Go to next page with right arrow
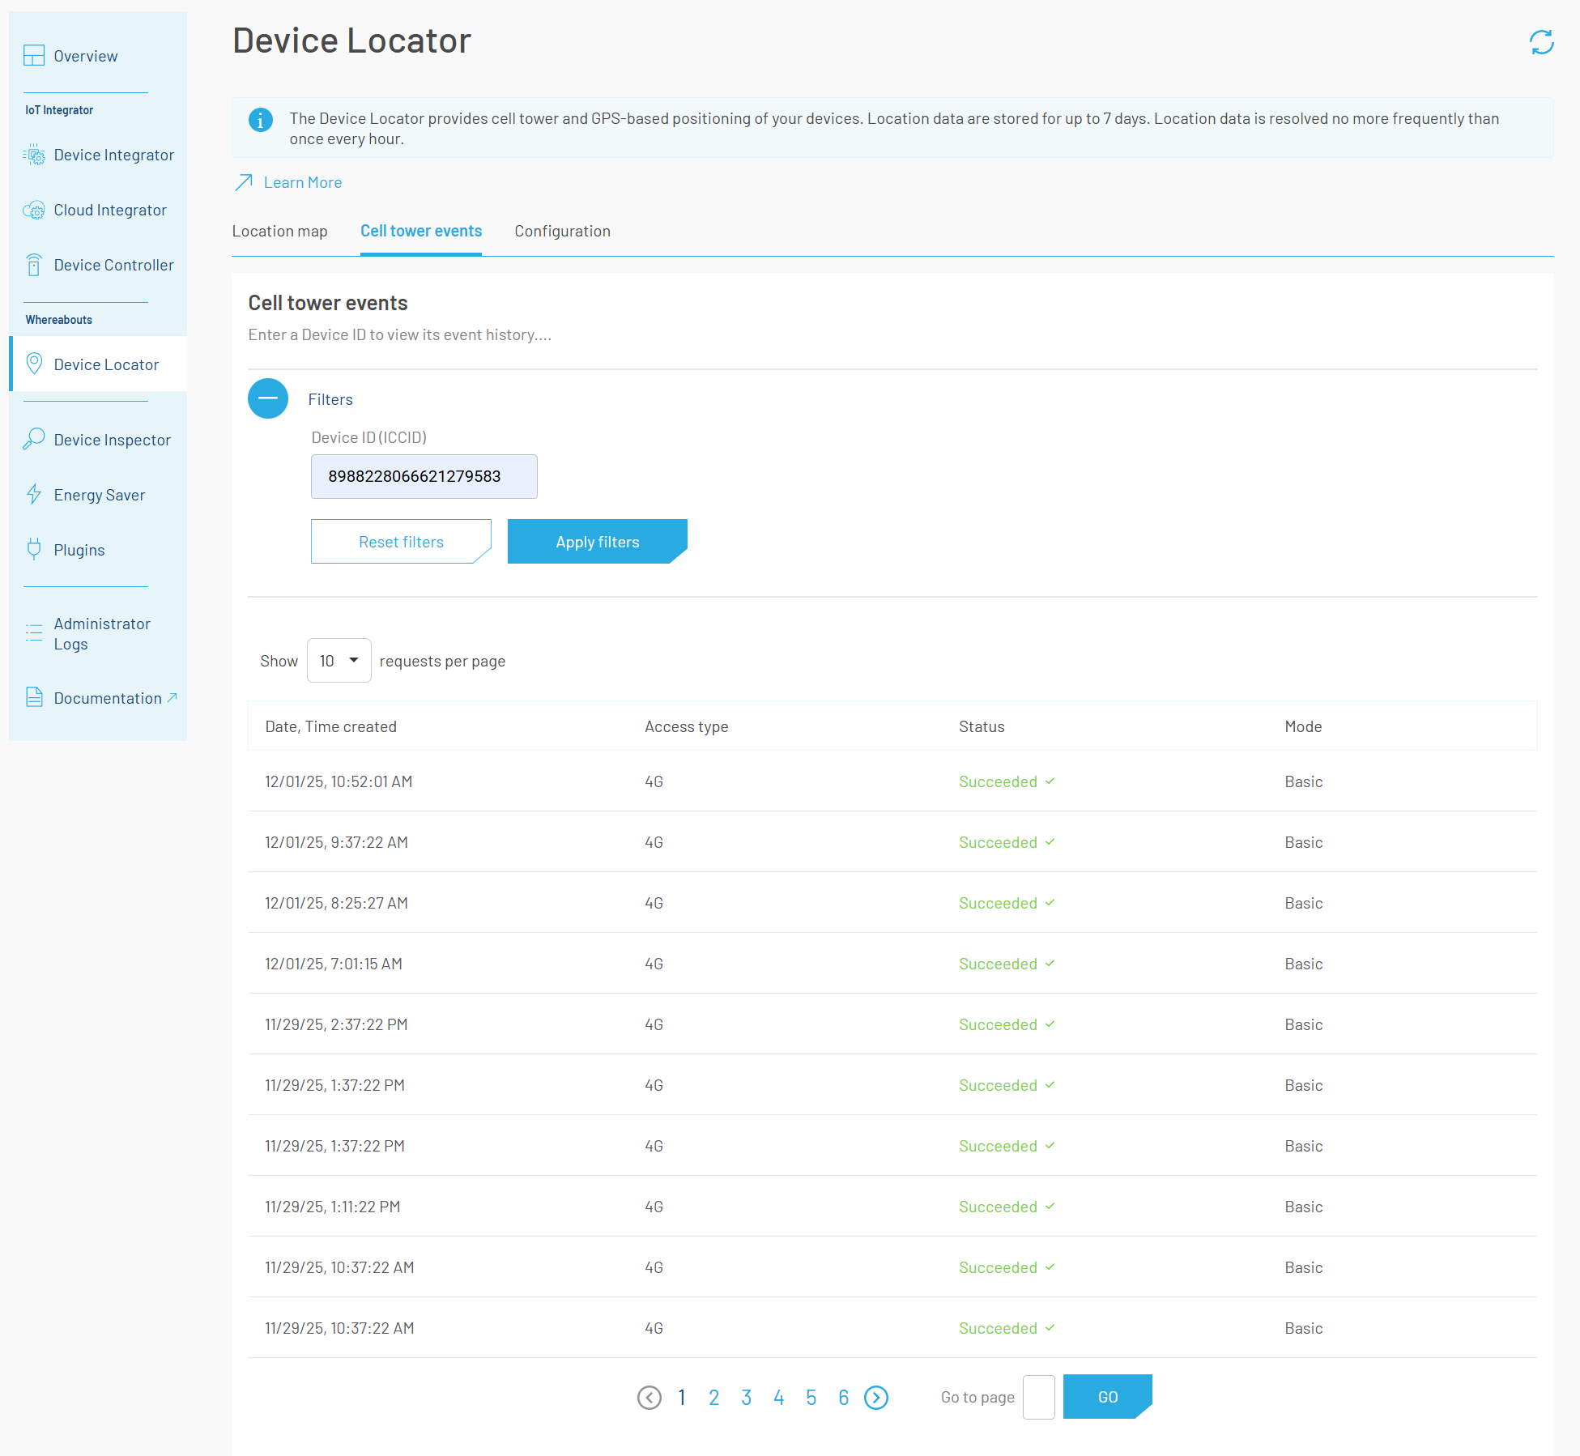Screen dimensions: 1580x1456 (x=876, y=1398)
